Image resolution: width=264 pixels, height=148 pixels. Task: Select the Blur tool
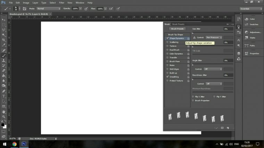coord(3,81)
